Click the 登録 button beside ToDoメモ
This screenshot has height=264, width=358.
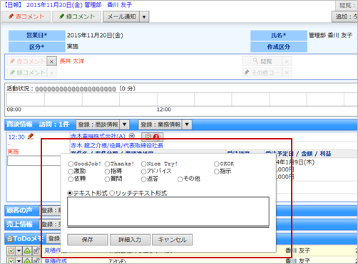click(x=53, y=238)
